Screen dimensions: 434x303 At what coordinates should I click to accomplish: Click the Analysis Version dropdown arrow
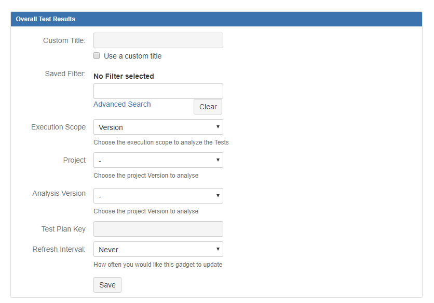[218, 196]
